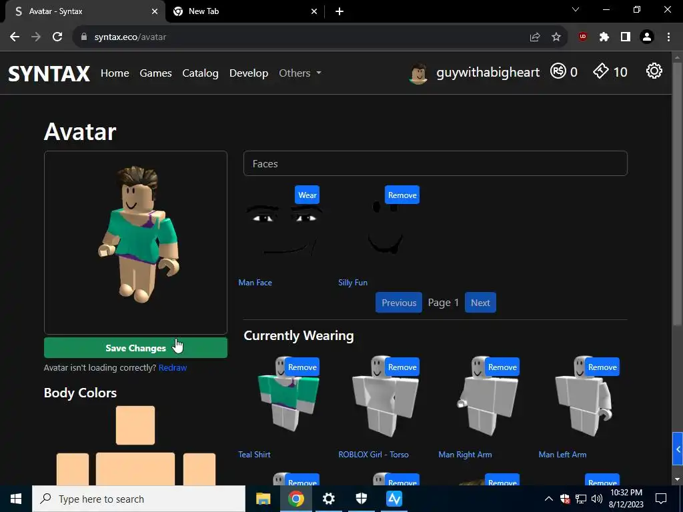Open File Explorer from the taskbar
This screenshot has width=683, height=512.
[263, 499]
